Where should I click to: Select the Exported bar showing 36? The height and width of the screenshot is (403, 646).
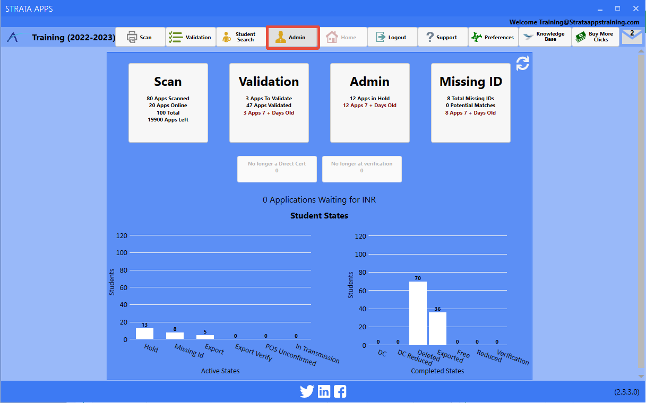[437, 329]
